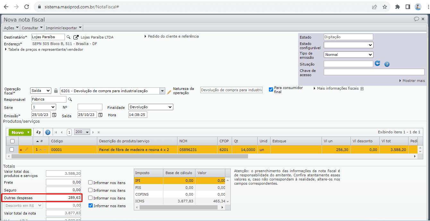Click the green Novo button

(20, 132)
